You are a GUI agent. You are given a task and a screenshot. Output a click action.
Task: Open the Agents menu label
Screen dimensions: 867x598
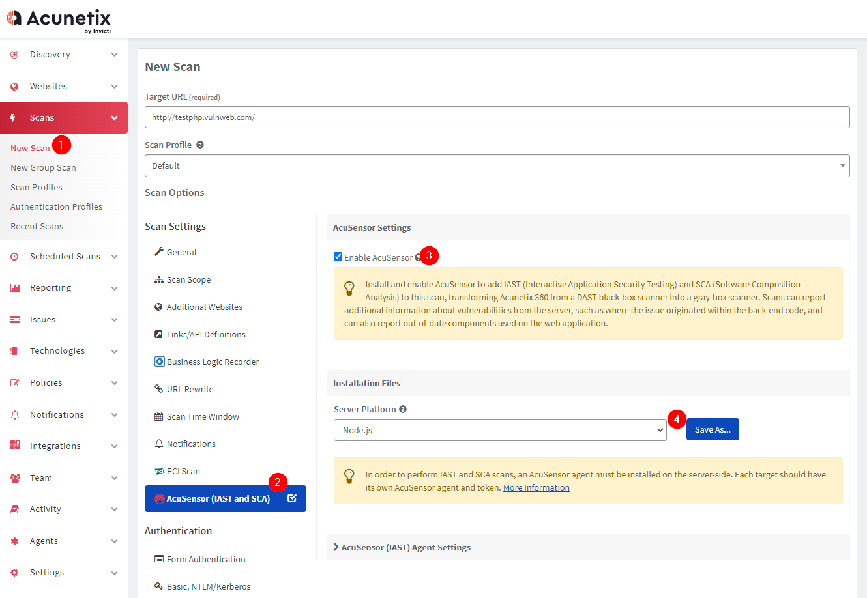click(44, 541)
